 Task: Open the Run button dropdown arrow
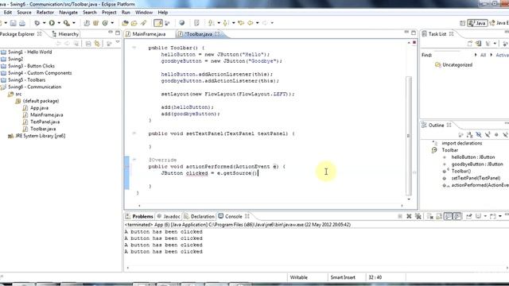pos(59,23)
